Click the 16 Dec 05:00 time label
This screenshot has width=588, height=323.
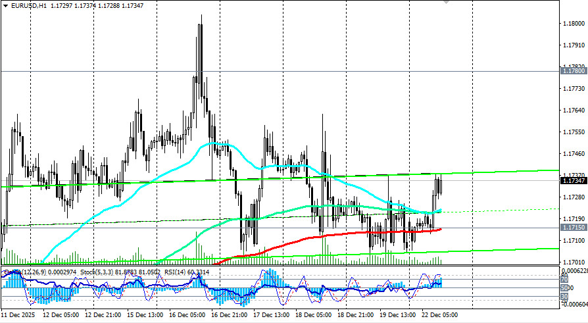[187, 314]
